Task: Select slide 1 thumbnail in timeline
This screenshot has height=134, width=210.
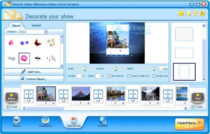Action: 46,94
